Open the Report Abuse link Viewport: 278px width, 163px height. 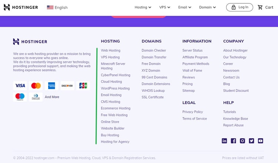[233, 125]
